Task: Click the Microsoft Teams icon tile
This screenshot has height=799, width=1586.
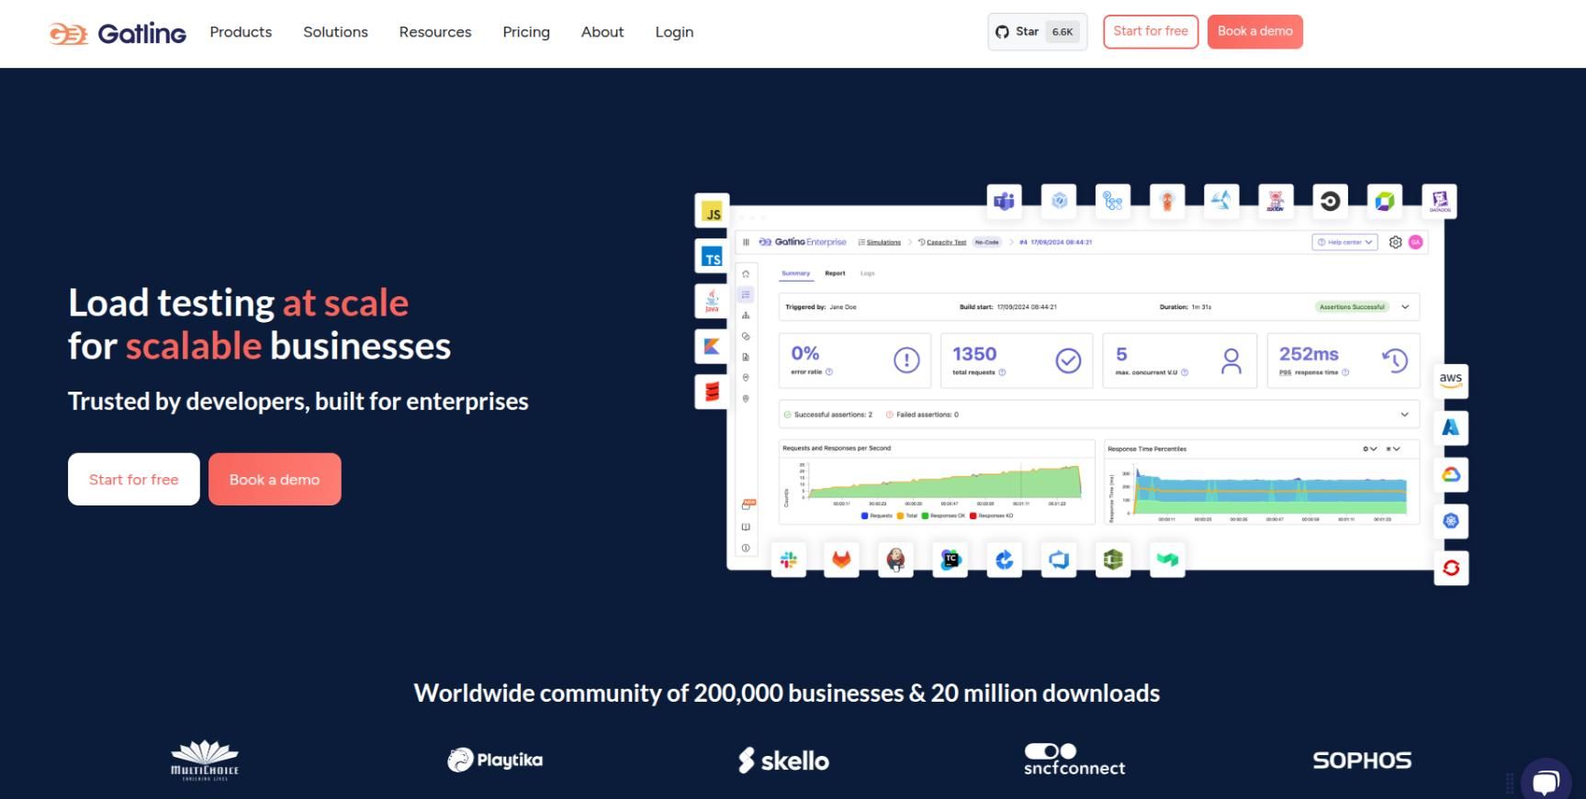Action: pyautogui.click(x=1005, y=201)
